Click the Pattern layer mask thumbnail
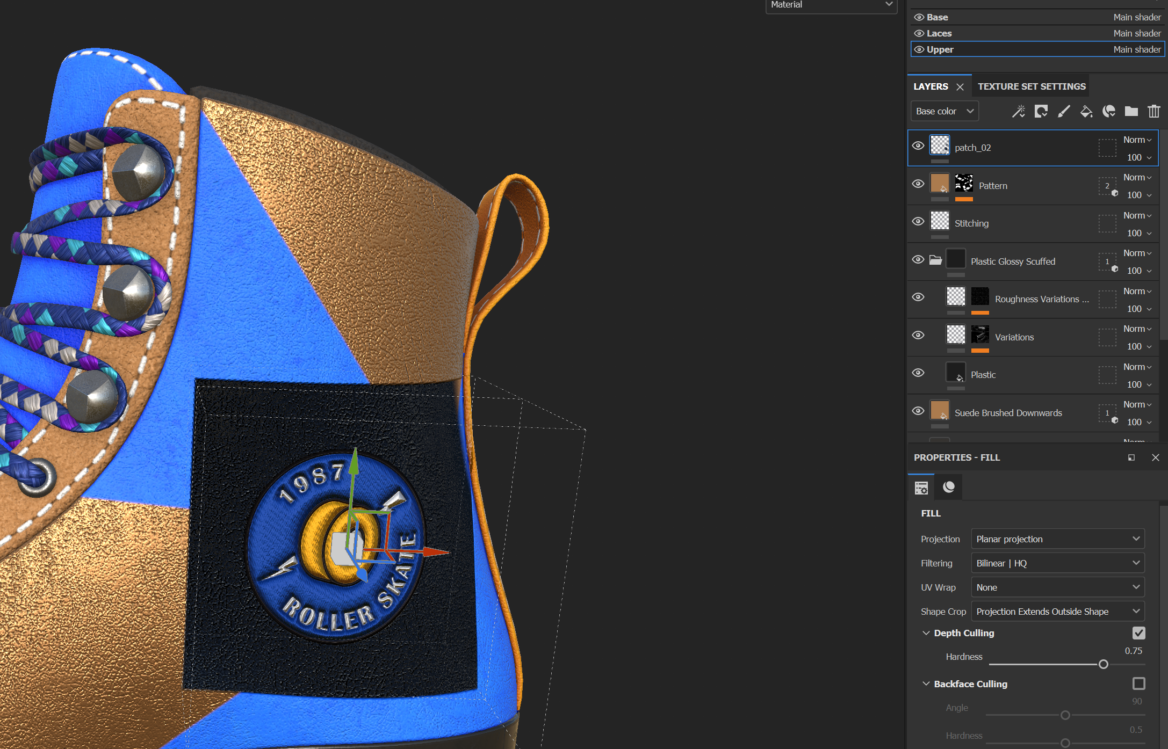The width and height of the screenshot is (1168, 749). coord(964,183)
